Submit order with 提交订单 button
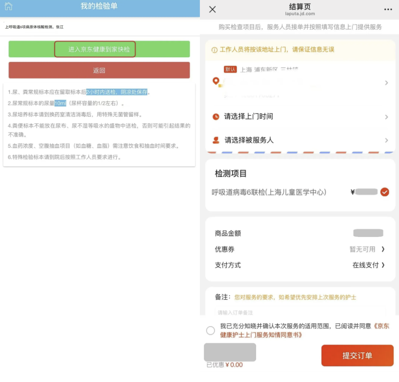 (x=357, y=355)
